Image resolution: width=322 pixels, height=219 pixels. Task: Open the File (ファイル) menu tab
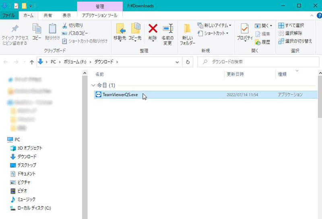pyautogui.click(x=9, y=15)
